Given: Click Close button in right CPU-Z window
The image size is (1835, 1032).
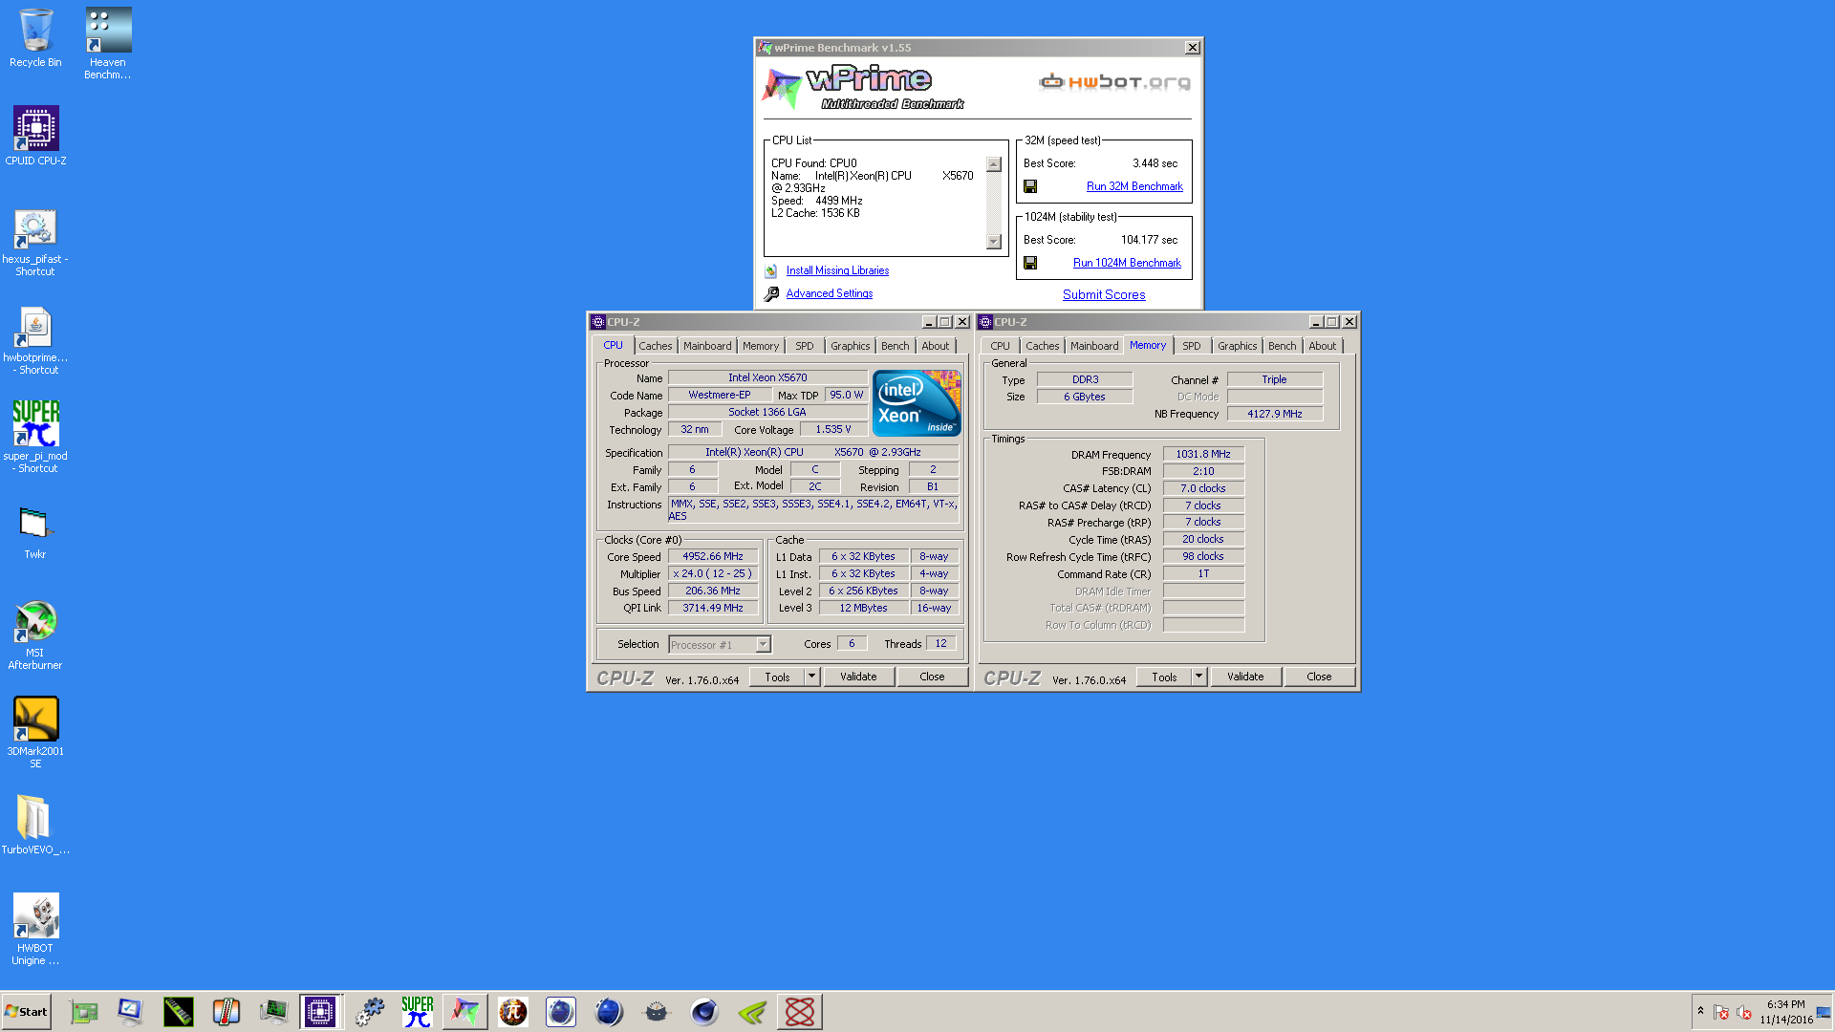Looking at the screenshot, I should point(1319,677).
